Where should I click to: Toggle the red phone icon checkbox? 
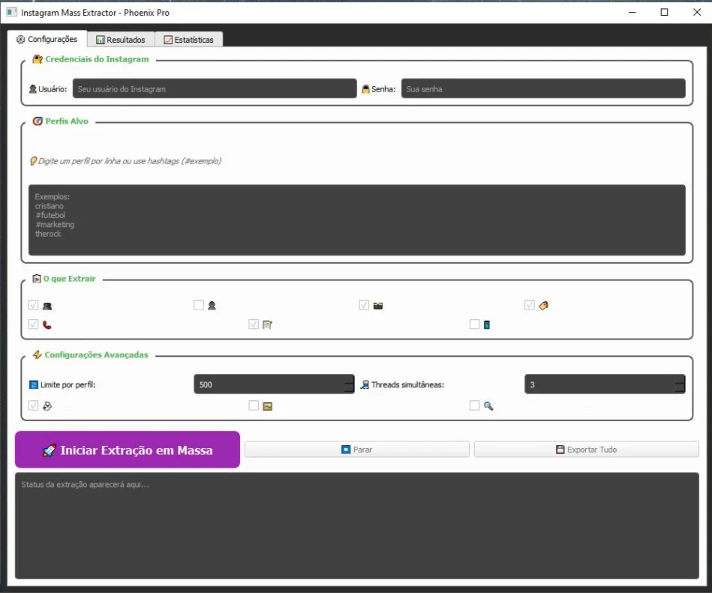coord(33,324)
